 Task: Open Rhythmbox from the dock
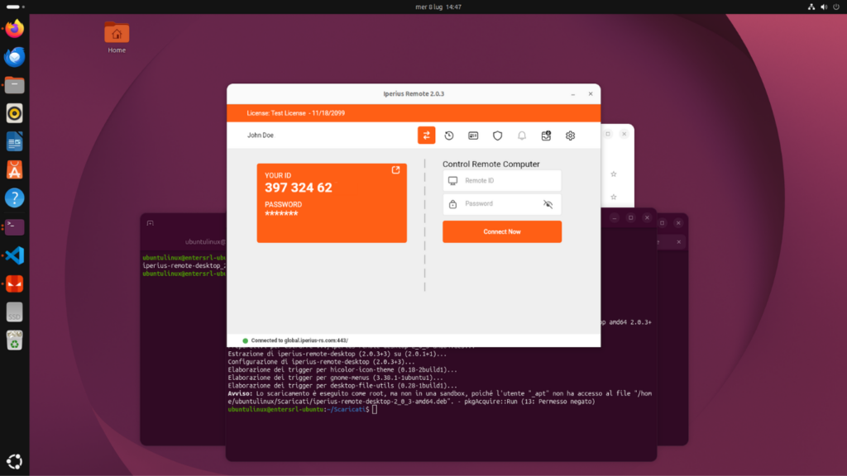pyautogui.click(x=15, y=113)
